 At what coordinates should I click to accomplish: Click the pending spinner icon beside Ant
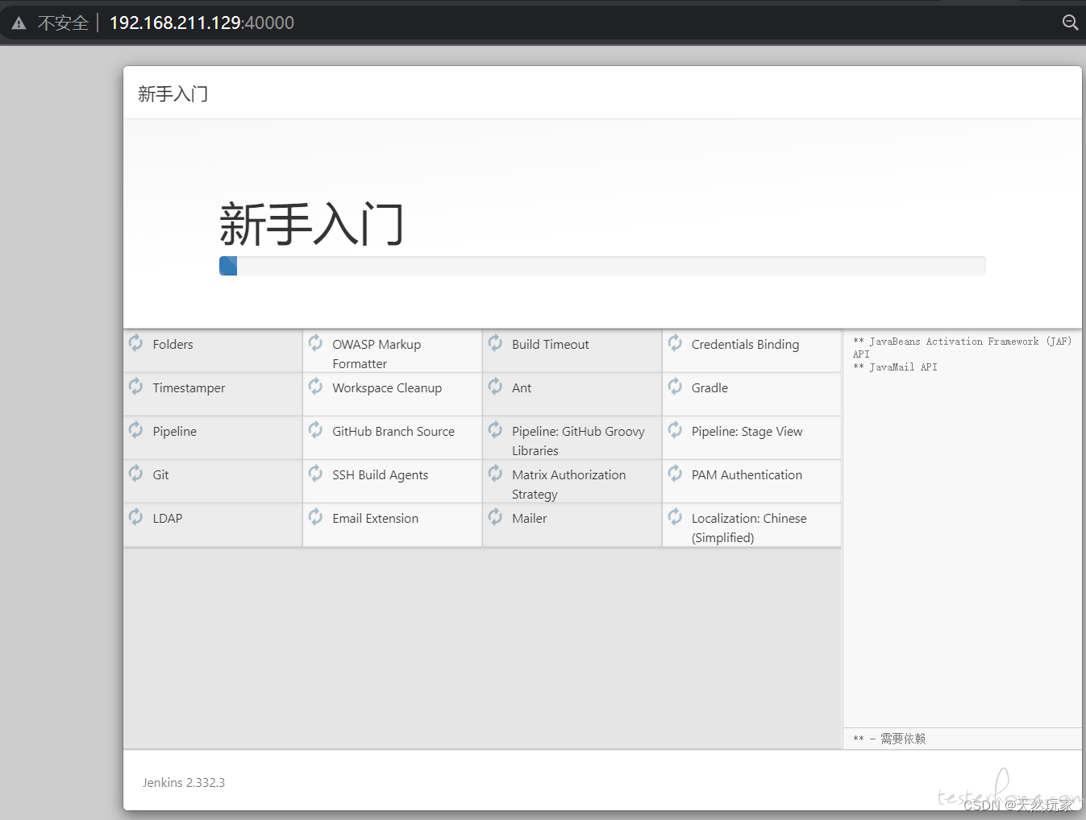click(x=496, y=386)
